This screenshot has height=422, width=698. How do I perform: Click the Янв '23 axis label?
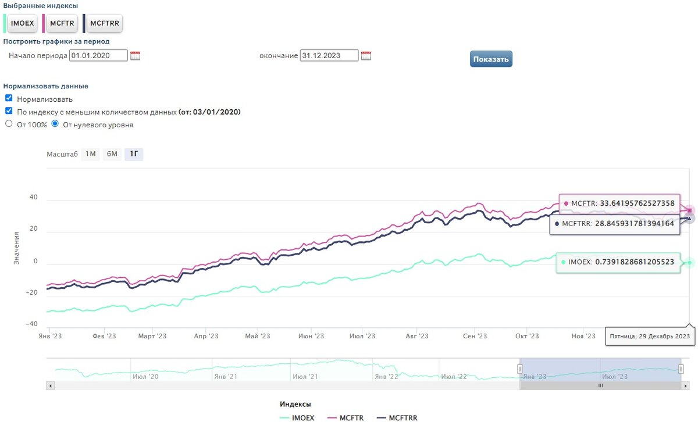[49, 336]
